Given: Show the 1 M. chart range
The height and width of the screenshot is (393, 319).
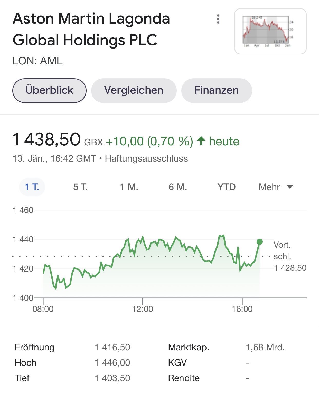Looking at the screenshot, I should (129, 187).
